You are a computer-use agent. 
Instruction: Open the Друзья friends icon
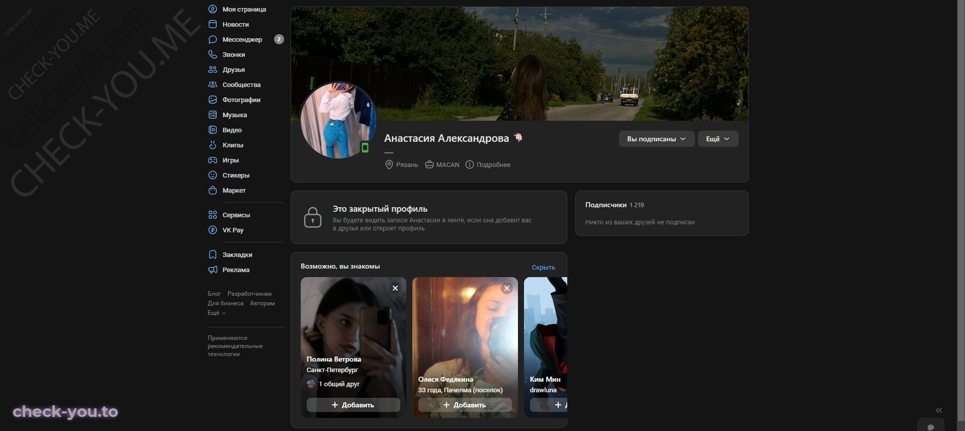pos(213,69)
